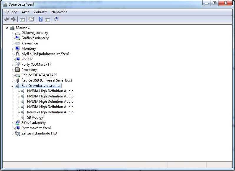Click the Zařízení standardu HID icon
This screenshot has width=235, height=171.
point(17,133)
